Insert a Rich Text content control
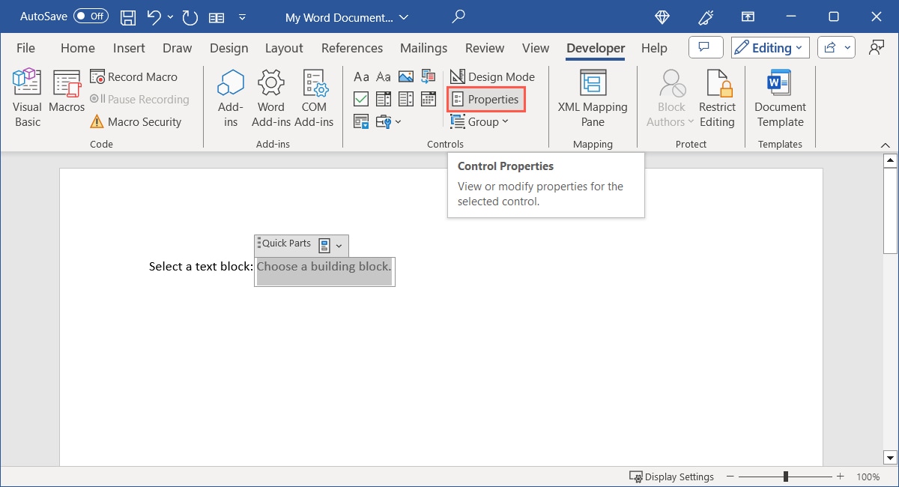Screen dimensions: 899x487 pos(361,76)
